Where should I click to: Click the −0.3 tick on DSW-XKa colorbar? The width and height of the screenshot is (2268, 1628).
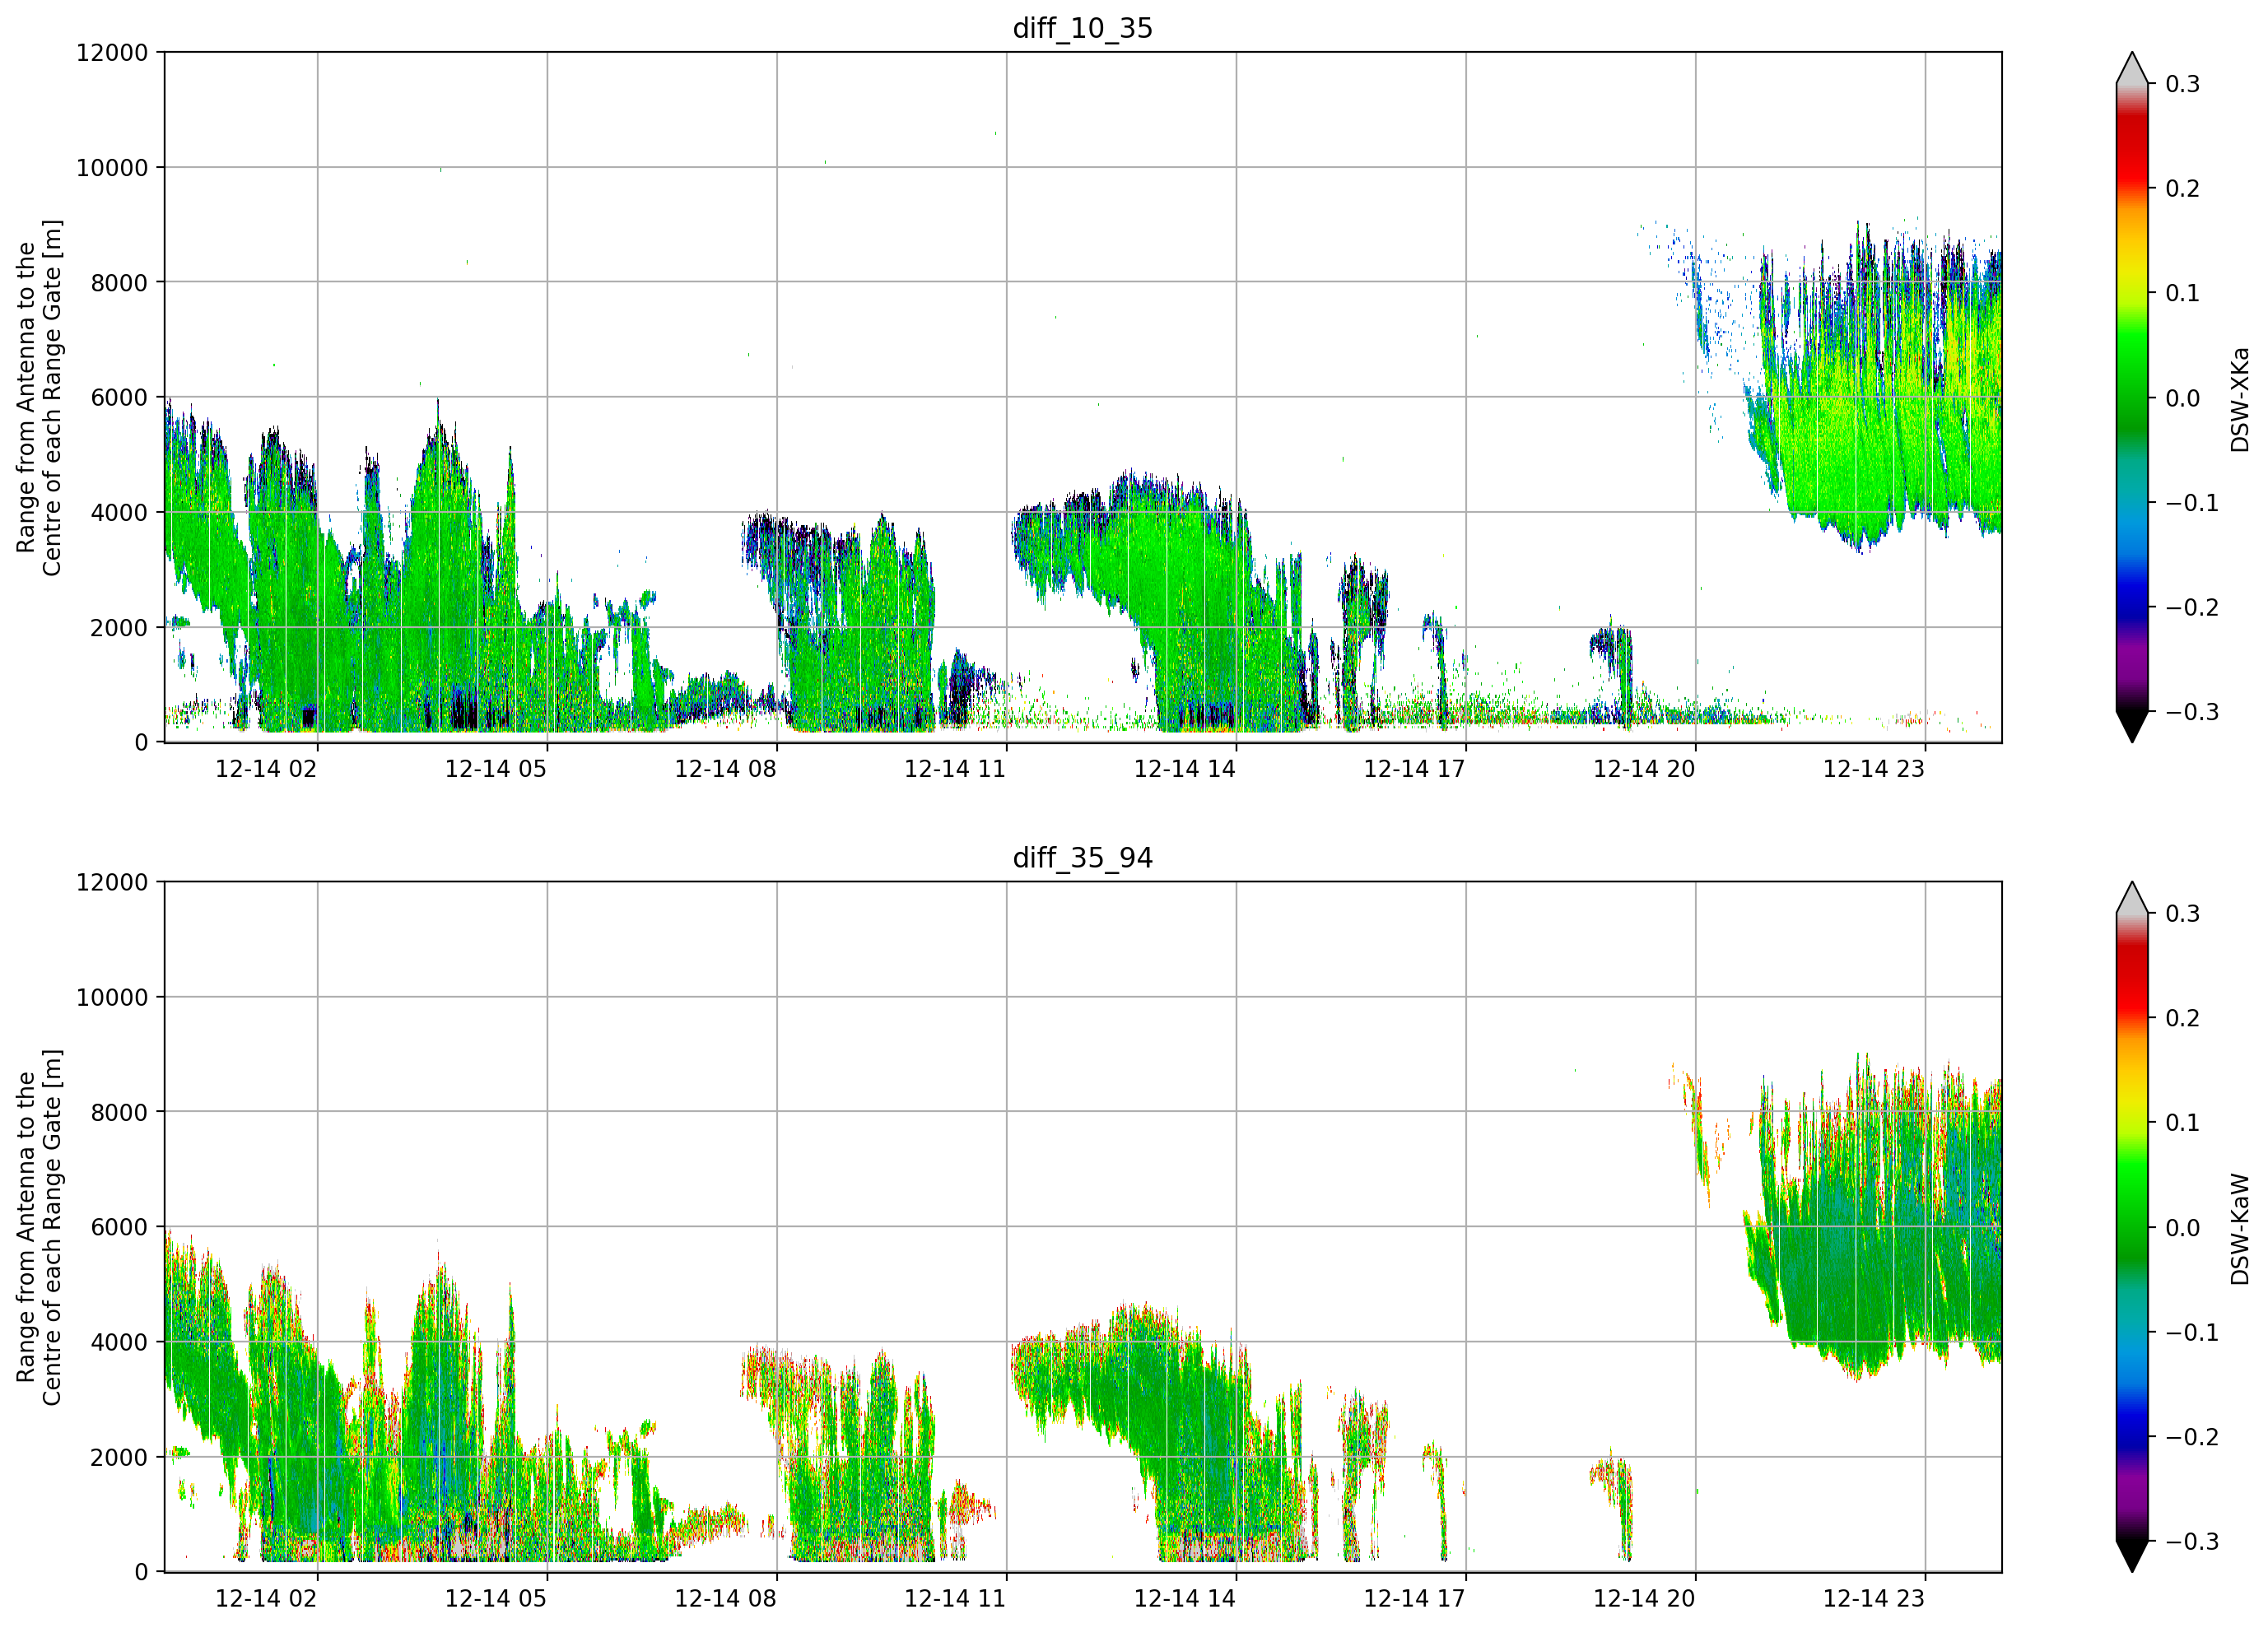click(x=2192, y=712)
